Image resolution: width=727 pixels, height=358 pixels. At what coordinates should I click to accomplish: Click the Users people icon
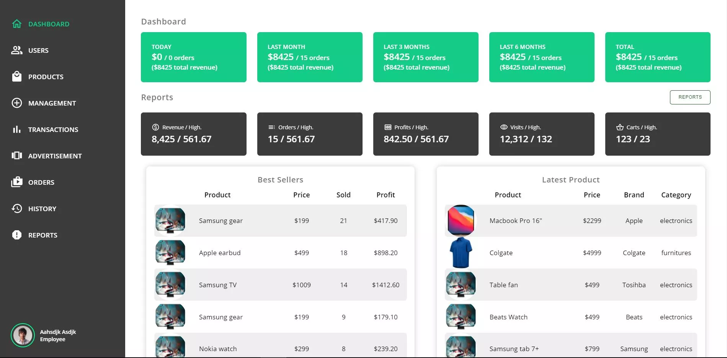(17, 50)
